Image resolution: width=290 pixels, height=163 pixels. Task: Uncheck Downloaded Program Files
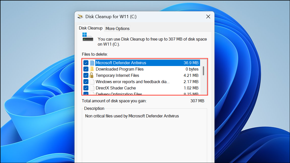point(86,69)
